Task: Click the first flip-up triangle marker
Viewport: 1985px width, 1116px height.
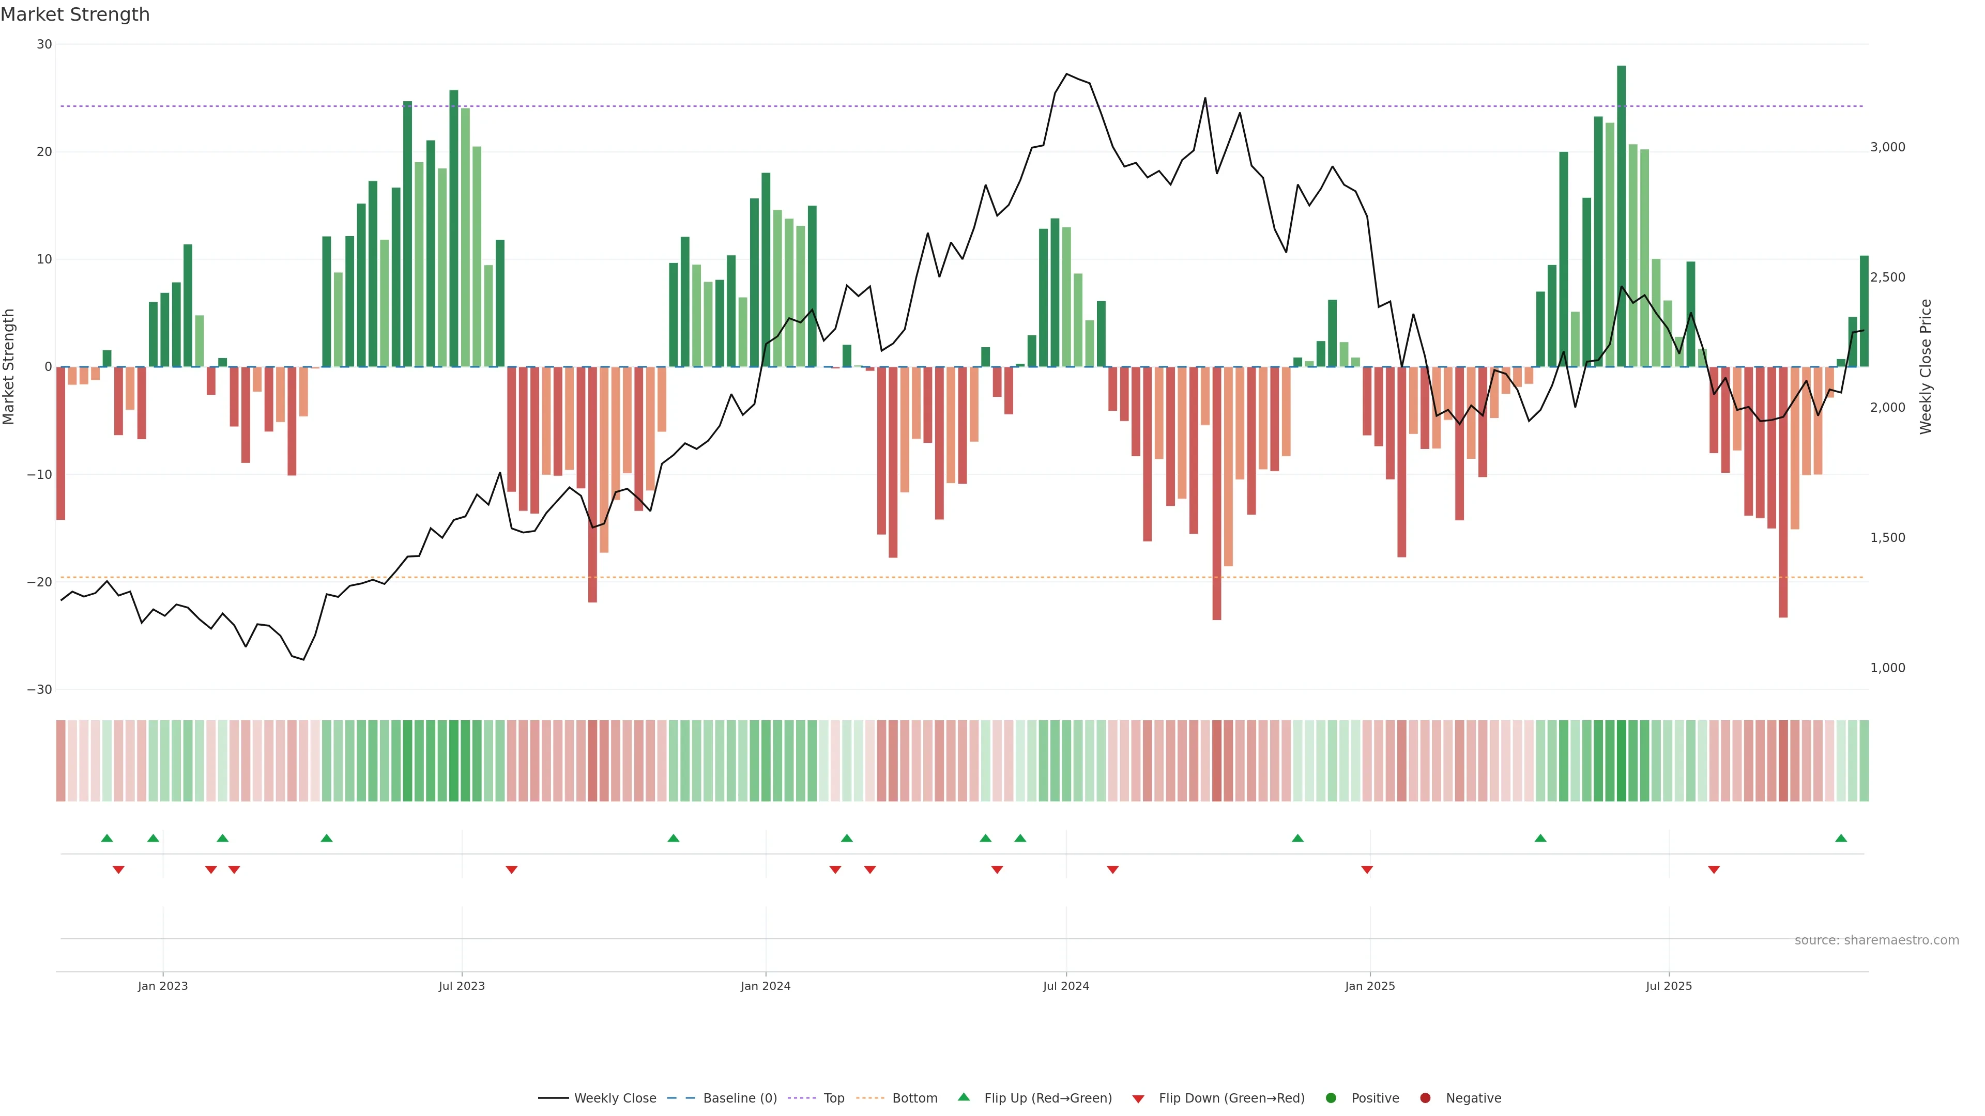Action: [x=107, y=838]
